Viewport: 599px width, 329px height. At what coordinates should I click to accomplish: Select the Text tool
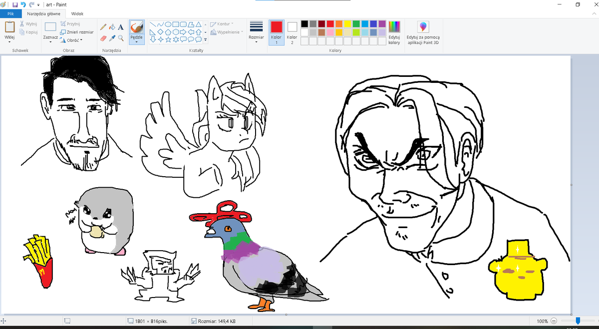pyautogui.click(x=121, y=27)
